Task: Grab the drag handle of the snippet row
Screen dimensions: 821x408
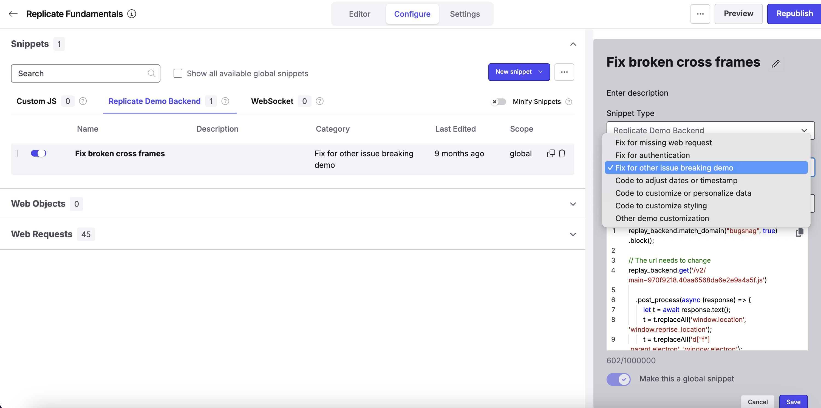Action: pyautogui.click(x=17, y=154)
